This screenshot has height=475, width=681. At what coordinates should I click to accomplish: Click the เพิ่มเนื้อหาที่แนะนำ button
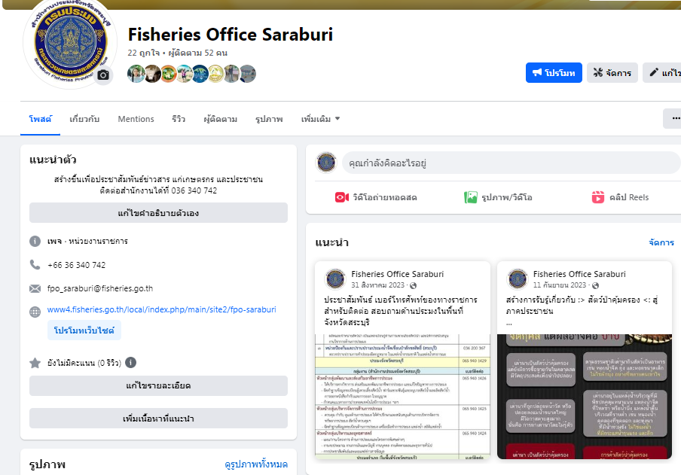158,419
